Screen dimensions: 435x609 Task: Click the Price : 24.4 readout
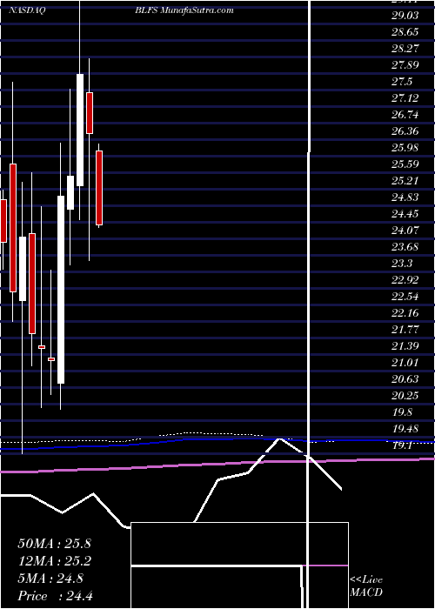pos(55,596)
